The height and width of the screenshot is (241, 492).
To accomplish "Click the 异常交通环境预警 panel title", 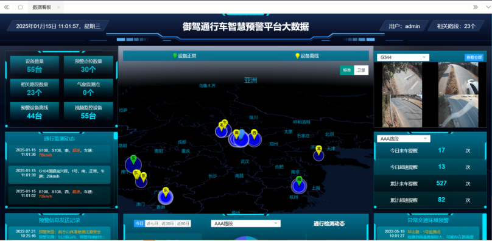I will [x=428, y=220].
